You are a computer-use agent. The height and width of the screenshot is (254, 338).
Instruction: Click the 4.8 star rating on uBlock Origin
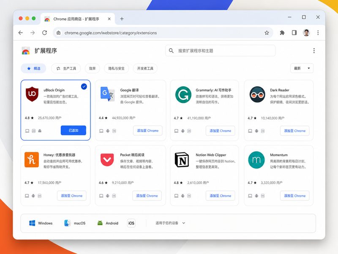pos(29,118)
